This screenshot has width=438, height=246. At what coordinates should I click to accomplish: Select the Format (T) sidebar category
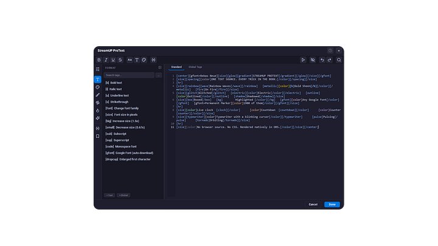click(97, 80)
